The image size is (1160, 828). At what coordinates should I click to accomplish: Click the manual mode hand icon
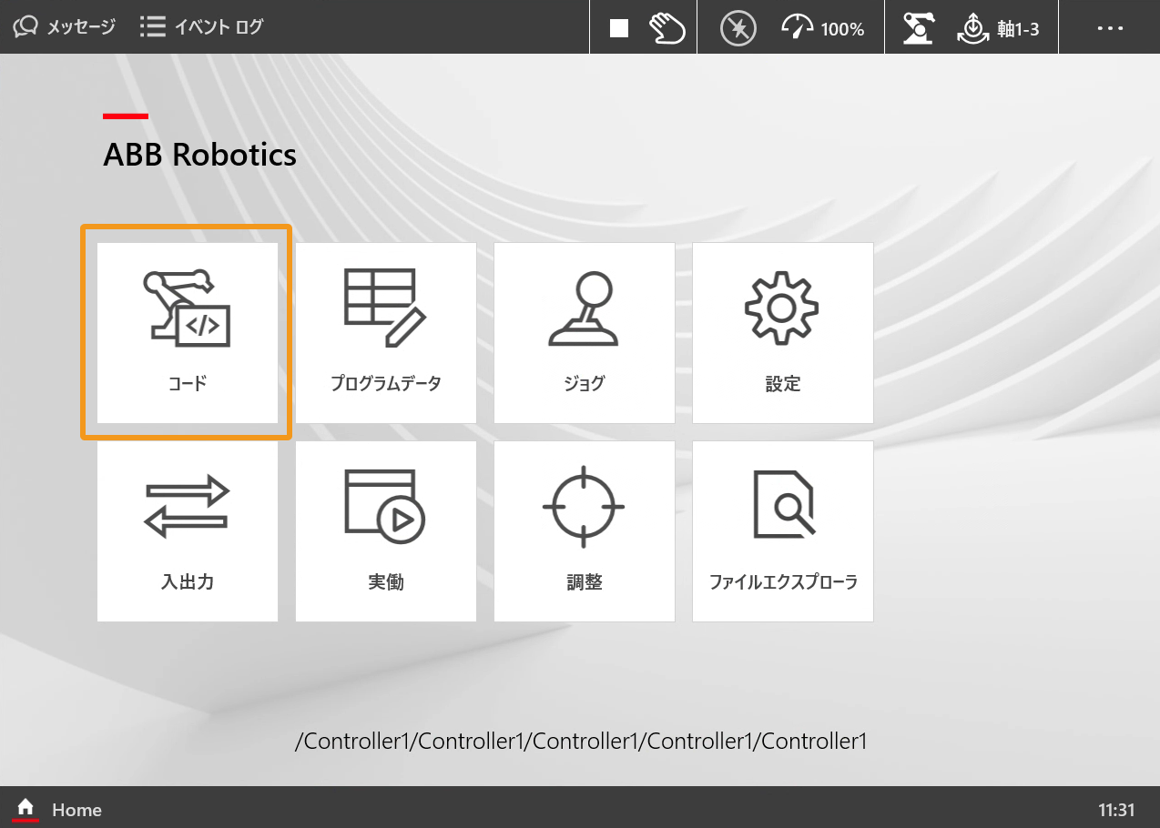click(666, 28)
